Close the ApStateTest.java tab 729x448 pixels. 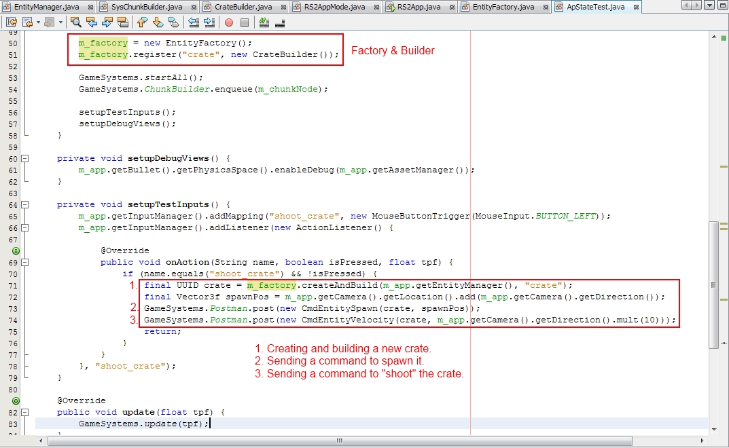coord(636,7)
